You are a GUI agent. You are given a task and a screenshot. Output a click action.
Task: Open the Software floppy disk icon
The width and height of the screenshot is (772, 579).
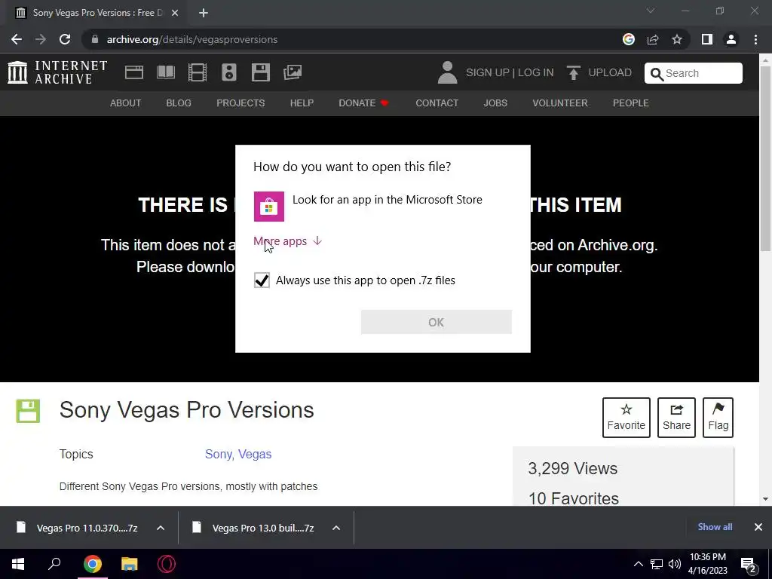point(260,72)
